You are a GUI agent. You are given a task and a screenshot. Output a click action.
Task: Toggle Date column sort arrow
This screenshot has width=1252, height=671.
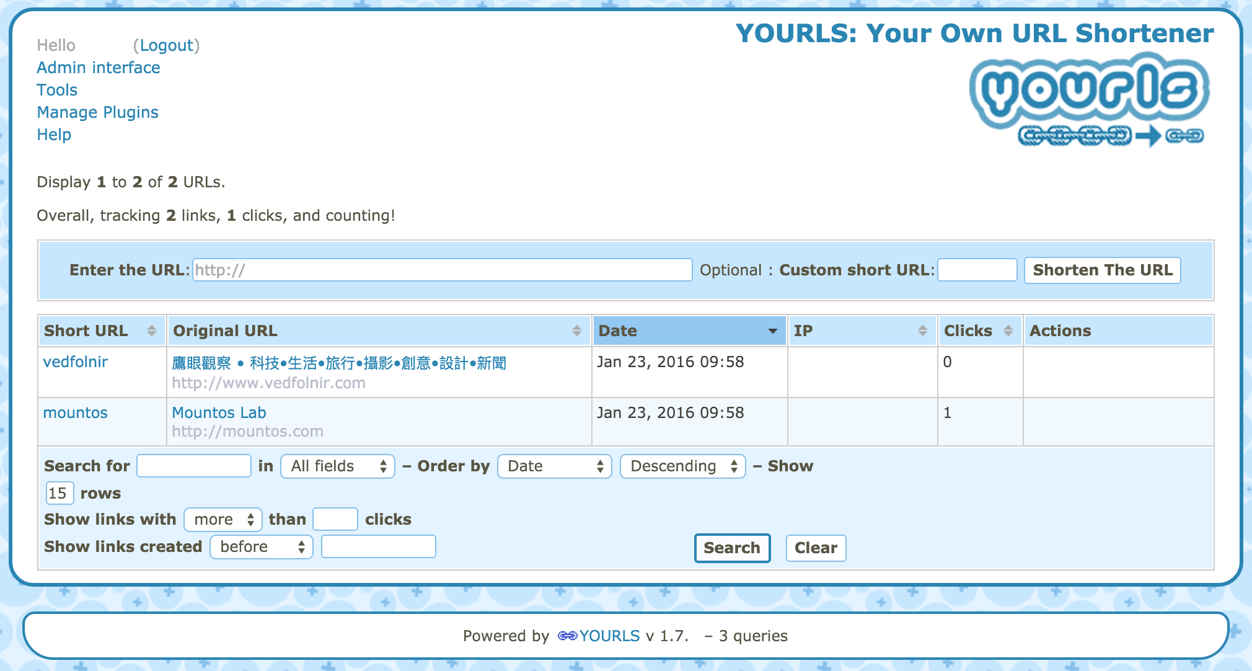[x=773, y=331]
